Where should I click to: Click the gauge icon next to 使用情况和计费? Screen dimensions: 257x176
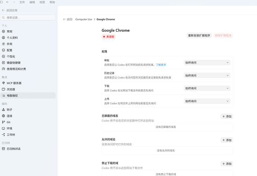click(3, 69)
